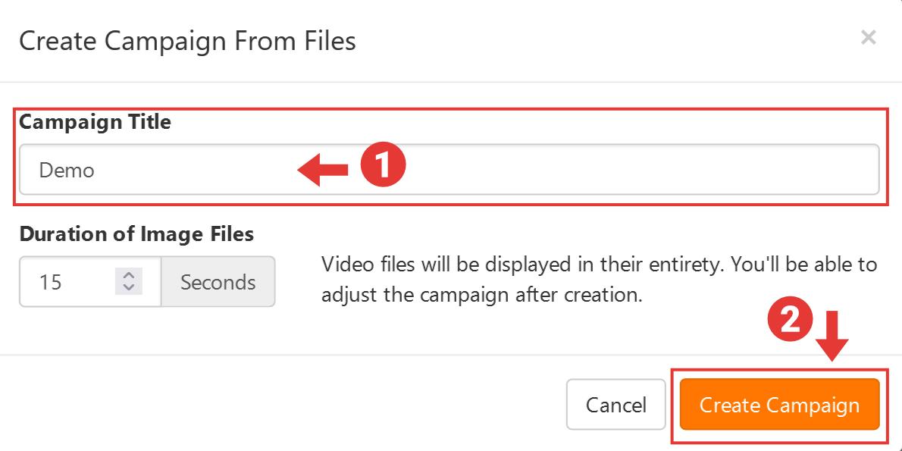This screenshot has width=902, height=451.
Task: Click the red left-pointing arrow
Action: [322, 171]
